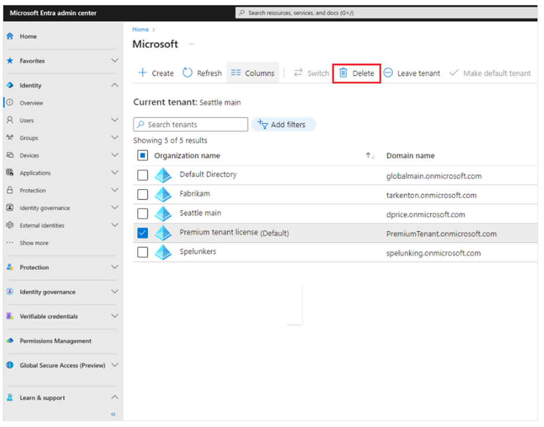Toggle the select-all checkbox in header
Viewport: 544px width, 427px height.
click(142, 156)
